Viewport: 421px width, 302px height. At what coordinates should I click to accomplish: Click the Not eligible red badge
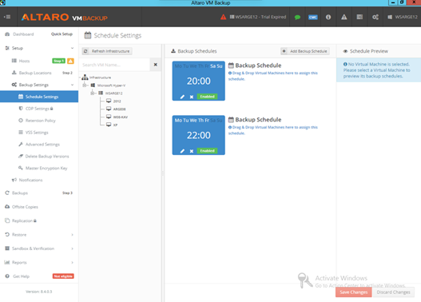point(63,276)
